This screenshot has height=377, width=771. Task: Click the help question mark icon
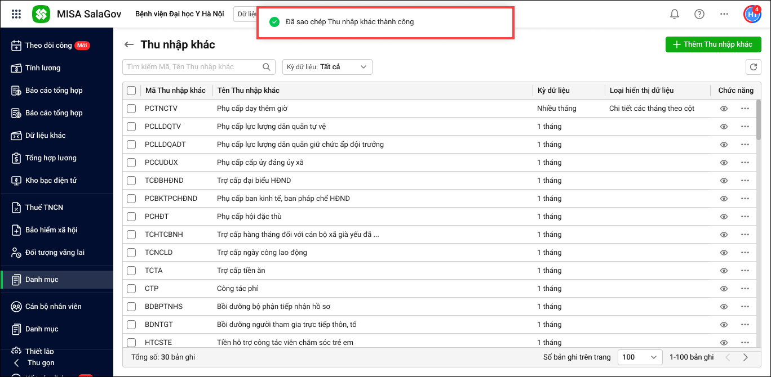[699, 14]
